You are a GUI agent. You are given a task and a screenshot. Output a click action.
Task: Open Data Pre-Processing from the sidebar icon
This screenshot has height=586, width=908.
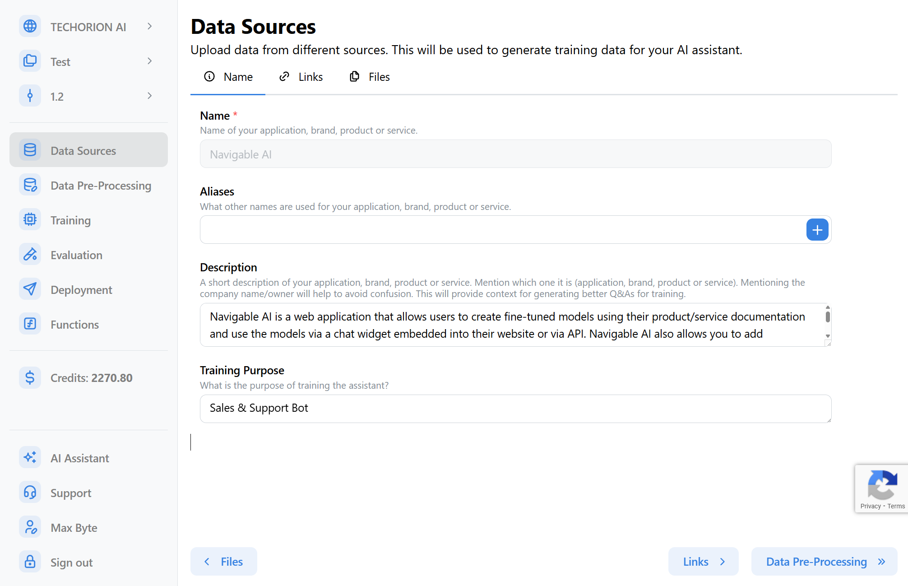point(30,185)
